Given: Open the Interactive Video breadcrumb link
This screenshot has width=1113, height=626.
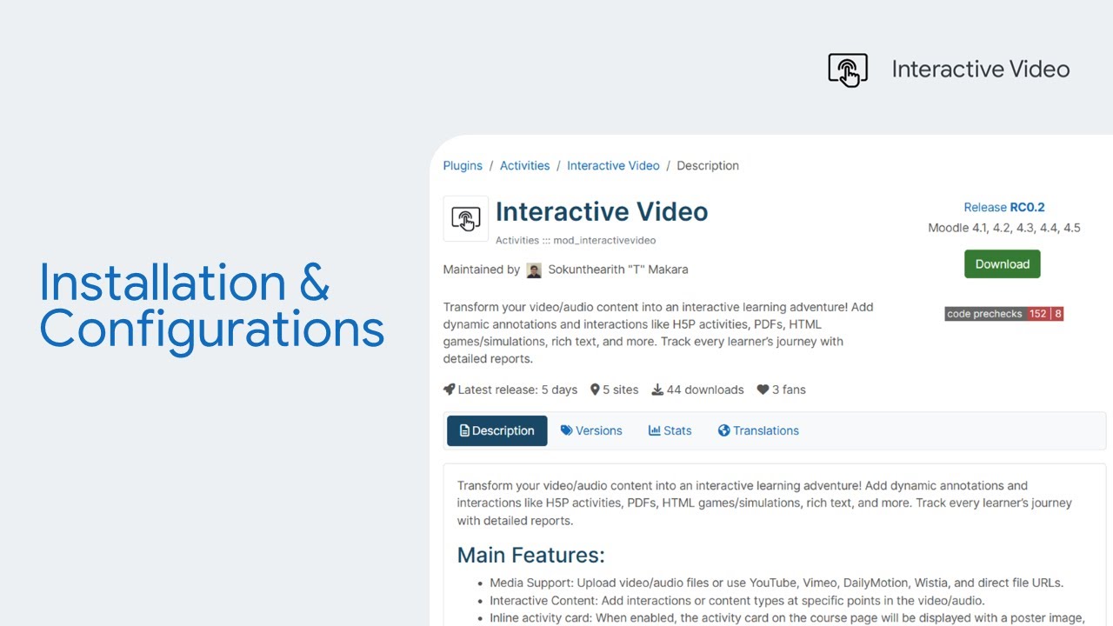Looking at the screenshot, I should click(x=613, y=165).
